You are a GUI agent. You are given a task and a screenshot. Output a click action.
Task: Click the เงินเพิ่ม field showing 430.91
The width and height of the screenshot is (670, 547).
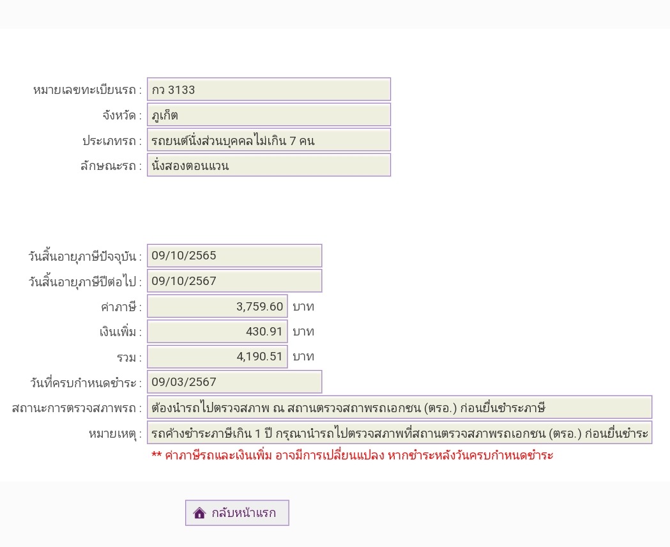pos(218,332)
